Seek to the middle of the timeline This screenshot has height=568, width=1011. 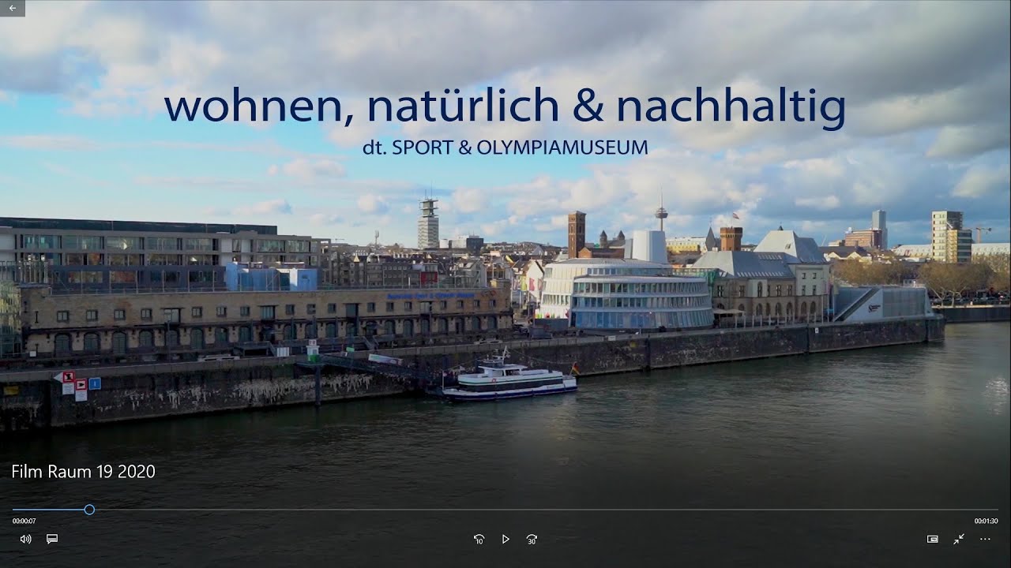(x=505, y=510)
